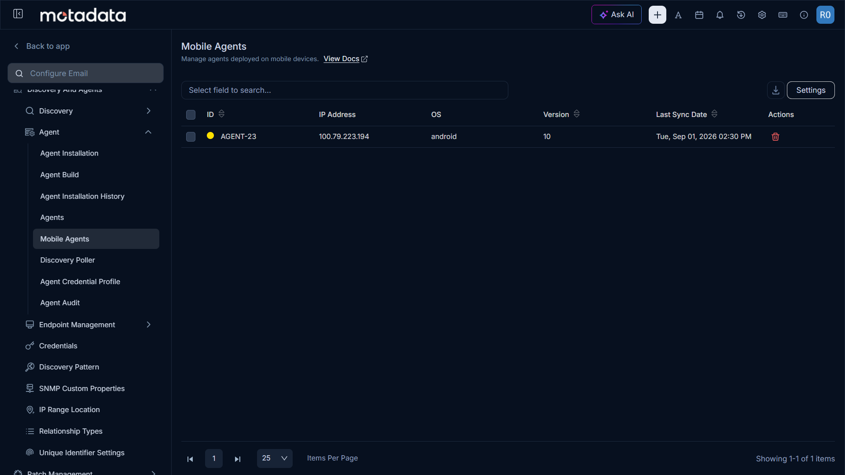The height and width of the screenshot is (475, 845).
Task: Open the font/language 'A' icon
Action: click(x=678, y=15)
